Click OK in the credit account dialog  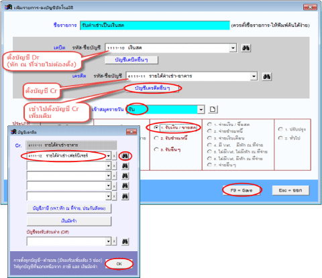click(119, 264)
